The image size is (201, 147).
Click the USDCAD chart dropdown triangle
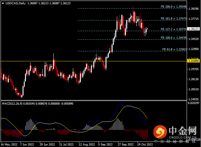[x=3, y=3]
